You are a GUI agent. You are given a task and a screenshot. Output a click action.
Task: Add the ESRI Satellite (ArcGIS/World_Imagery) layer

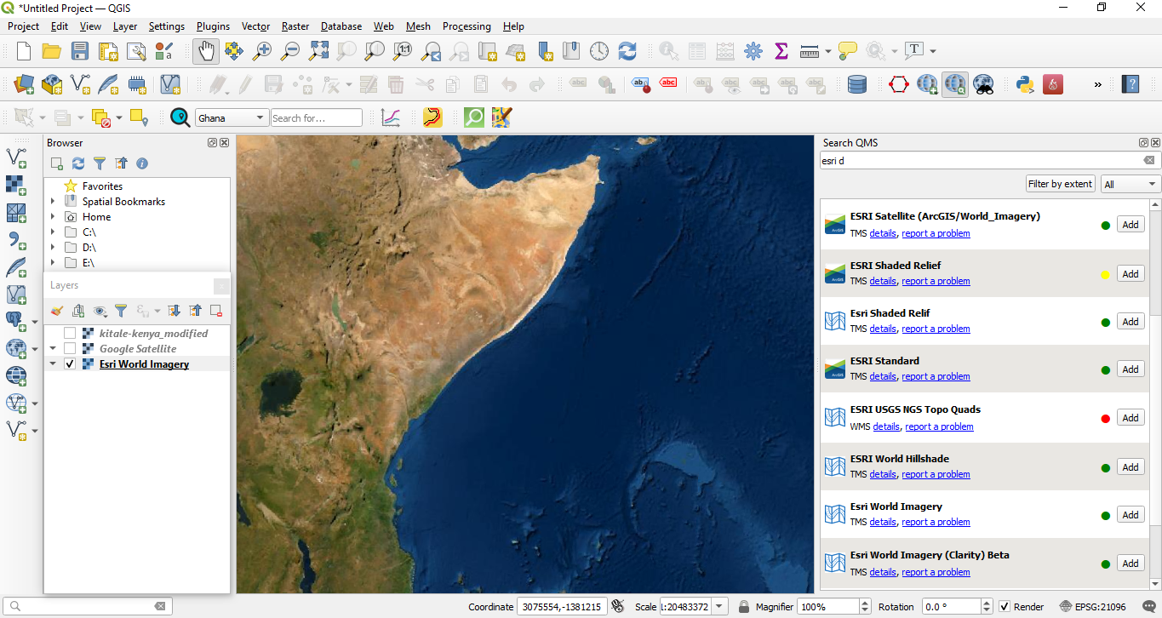[1131, 226]
